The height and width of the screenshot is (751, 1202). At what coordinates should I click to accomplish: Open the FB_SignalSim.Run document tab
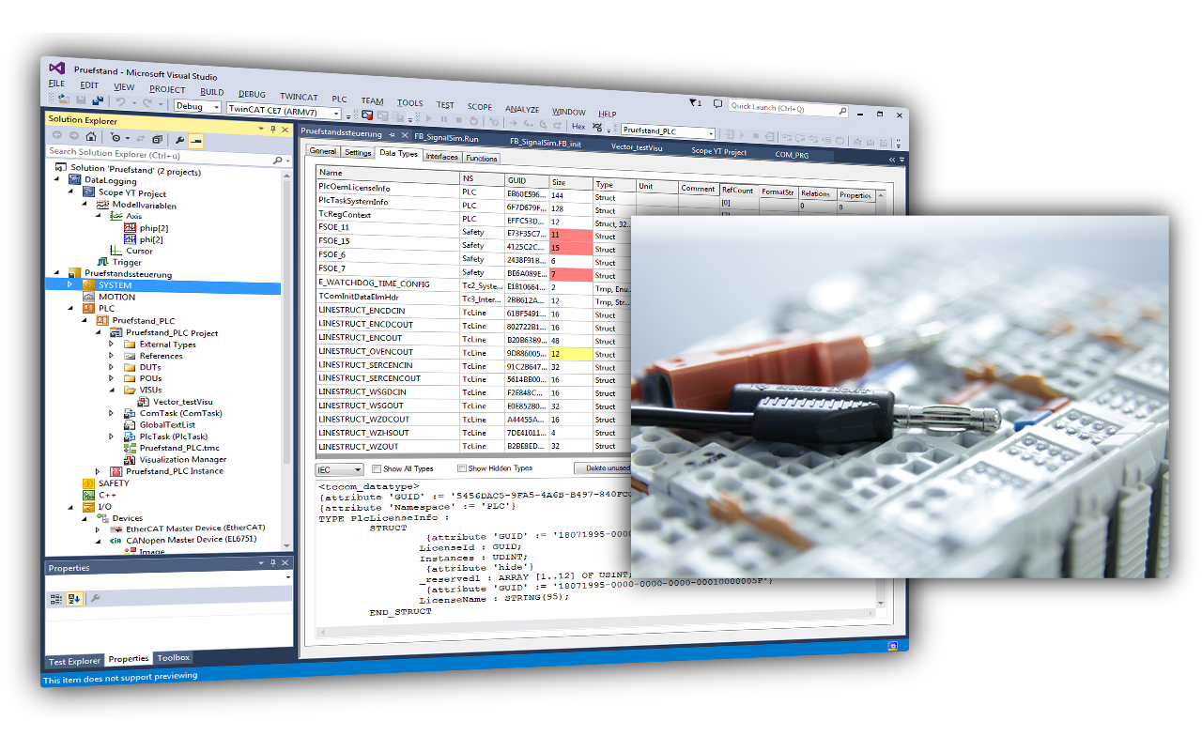pyautogui.click(x=446, y=138)
